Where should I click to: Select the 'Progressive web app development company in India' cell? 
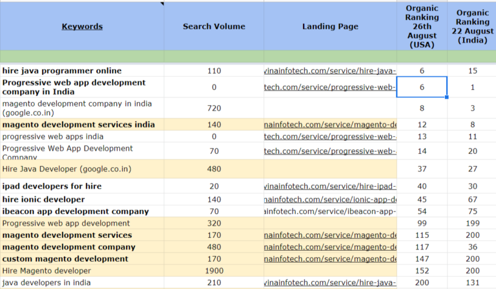(82, 87)
